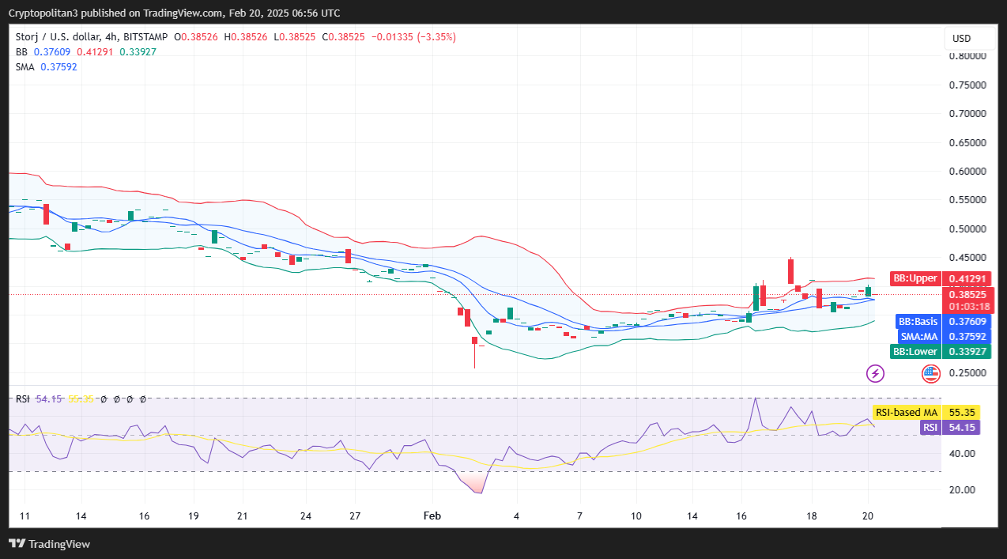This screenshot has width=1007, height=559.
Task: Select the BB indicator legend label
Action: coord(22,51)
